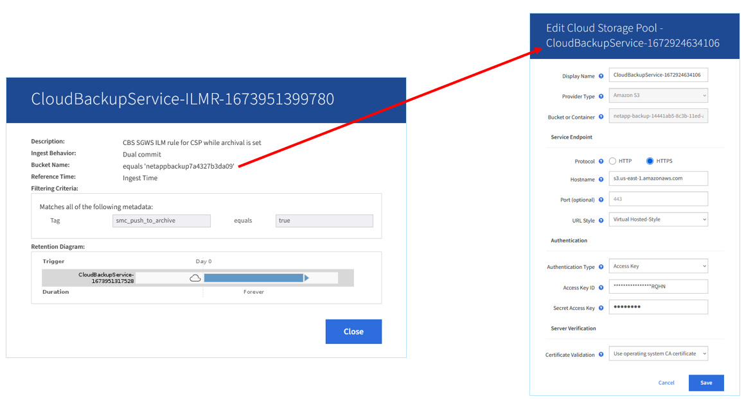The width and height of the screenshot is (744, 399).
Task: Click help icon next to Protocol
Action: (x=601, y=161)
